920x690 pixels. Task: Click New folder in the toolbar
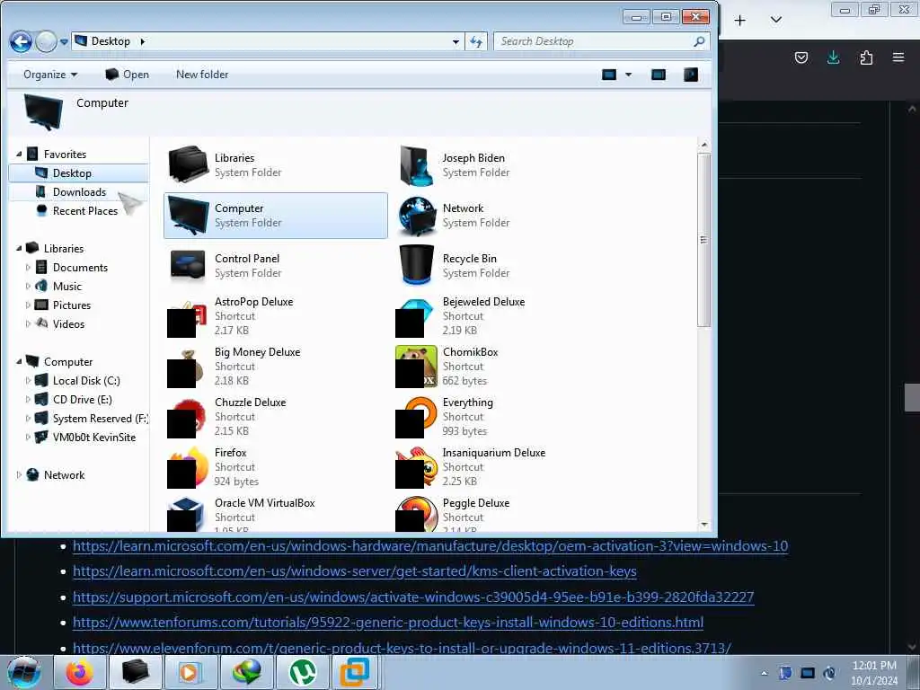202,75
